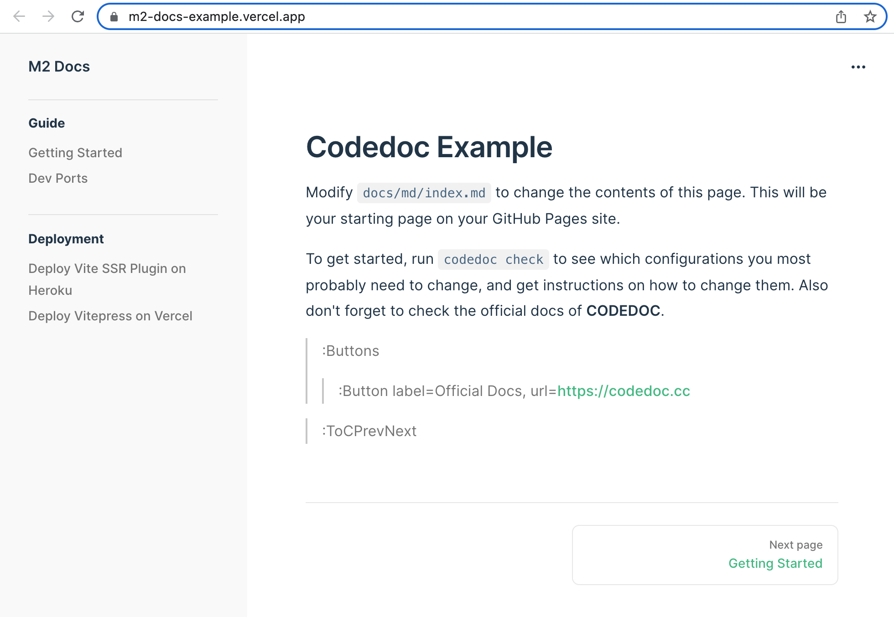Open M2 Docs home title
Viewport: 894px width, 617px height.
pyautogui.click(x=59, y=67)
